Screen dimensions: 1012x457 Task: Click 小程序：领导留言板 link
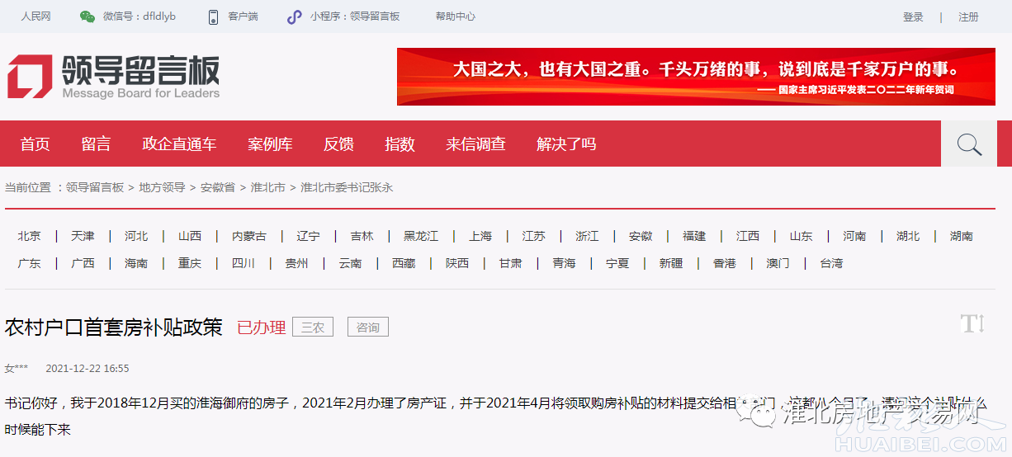(355, 16)
